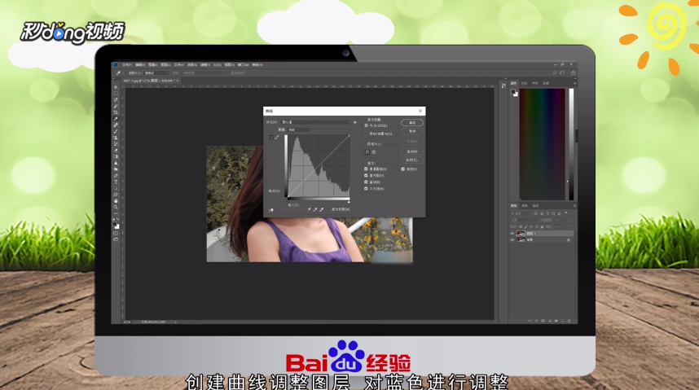Click the Options button in Curves

(412, 160)
